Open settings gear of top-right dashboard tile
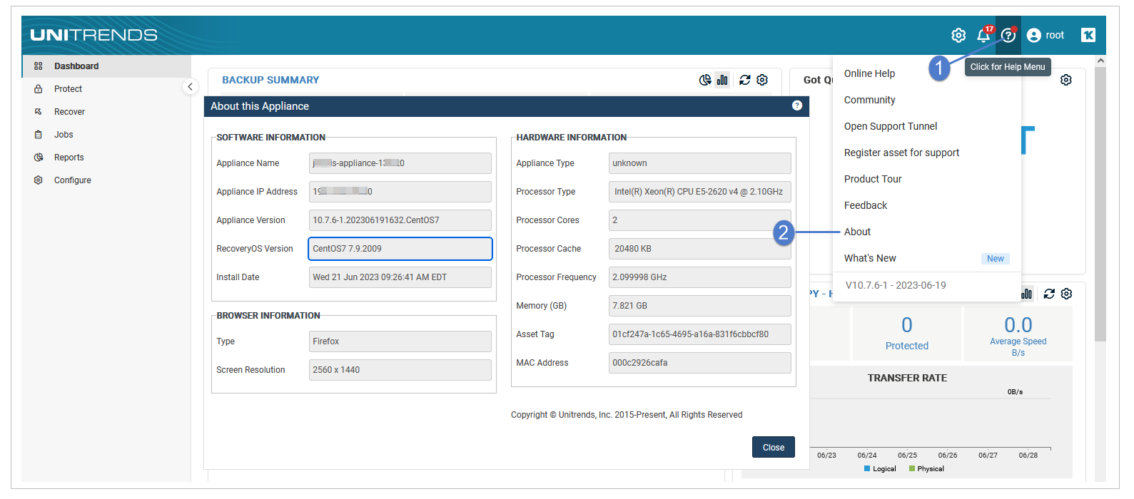The height and width of the screenshot is (499, 1134). [x=1066, y=80]
